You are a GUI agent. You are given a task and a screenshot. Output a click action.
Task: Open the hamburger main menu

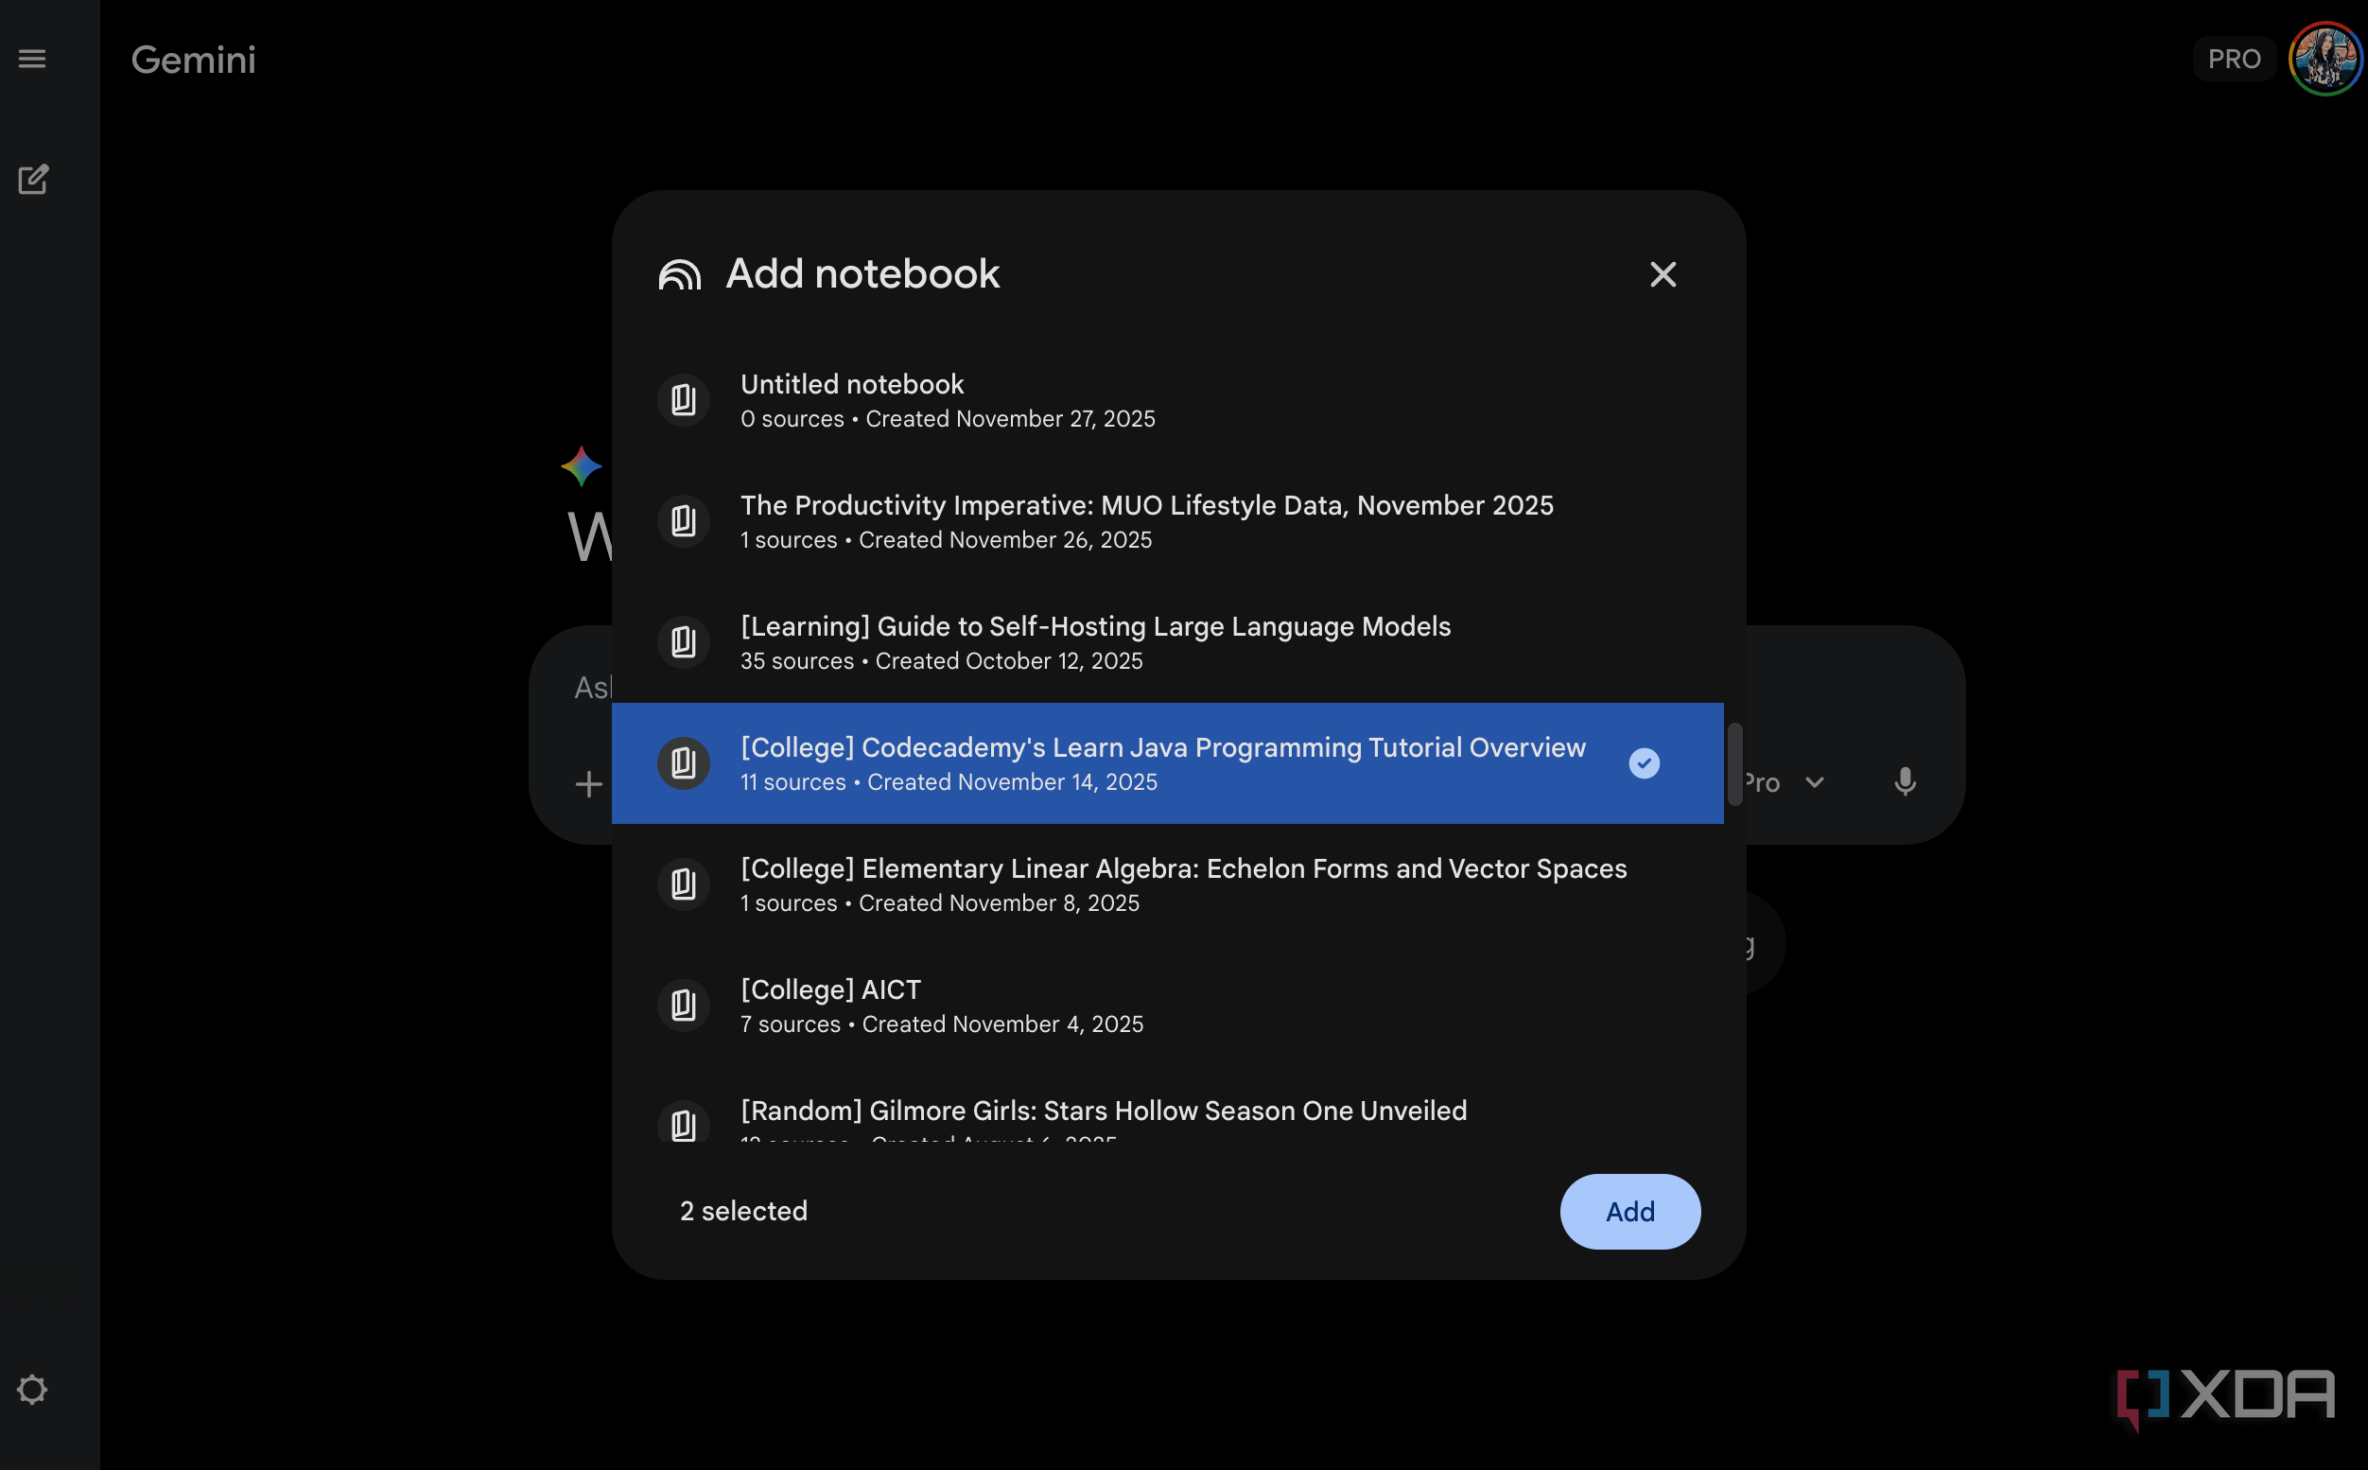click(x=32, y=60)
